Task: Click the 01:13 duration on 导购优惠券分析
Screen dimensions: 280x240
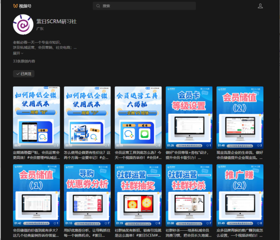Action: (69, 223)
